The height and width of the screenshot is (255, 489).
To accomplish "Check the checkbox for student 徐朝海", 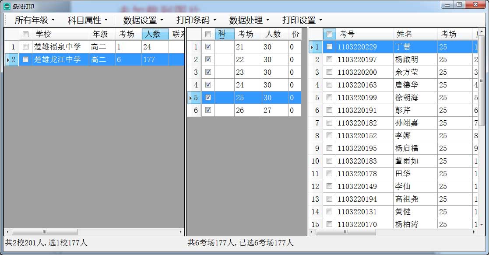I will (329, 98).
